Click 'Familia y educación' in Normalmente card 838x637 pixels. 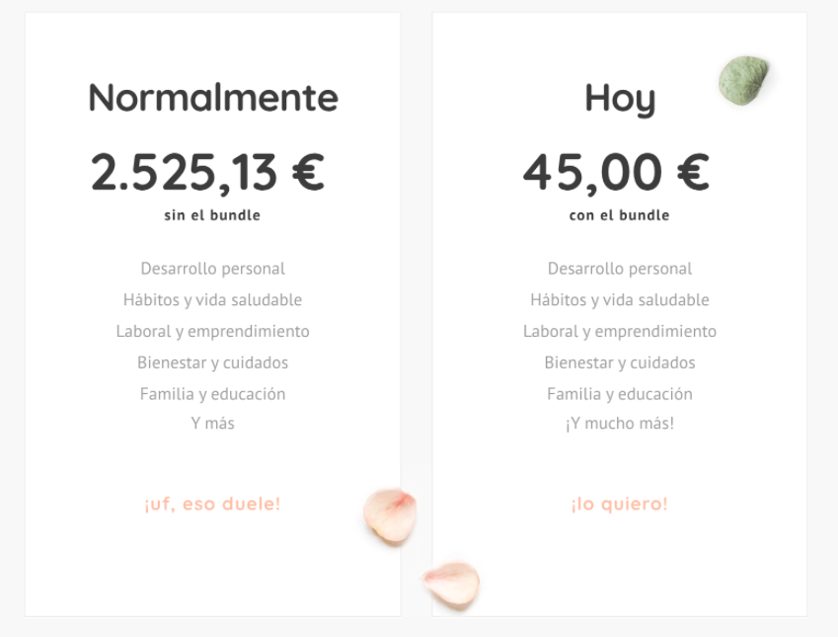(212, 394)
